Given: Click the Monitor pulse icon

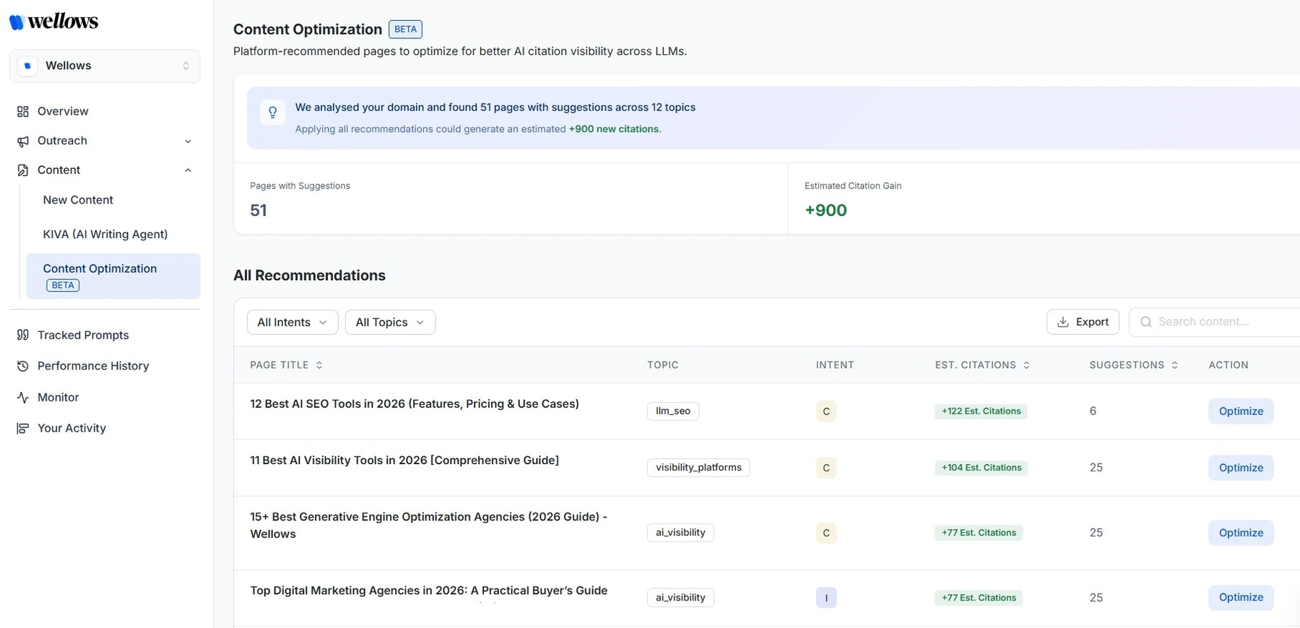Looking at the screenshot, I should [23, 398].
